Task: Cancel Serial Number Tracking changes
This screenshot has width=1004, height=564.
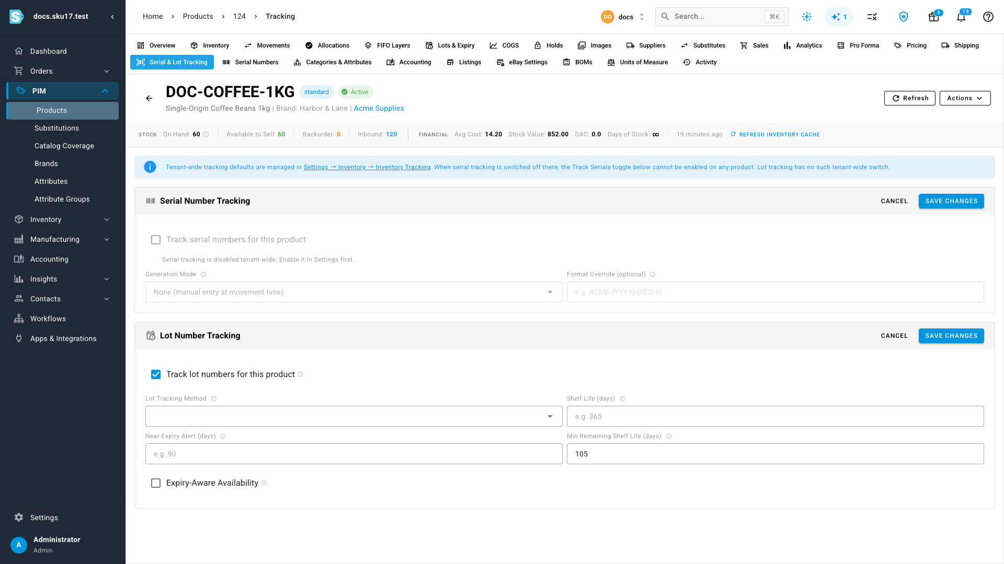Action: 894,201
